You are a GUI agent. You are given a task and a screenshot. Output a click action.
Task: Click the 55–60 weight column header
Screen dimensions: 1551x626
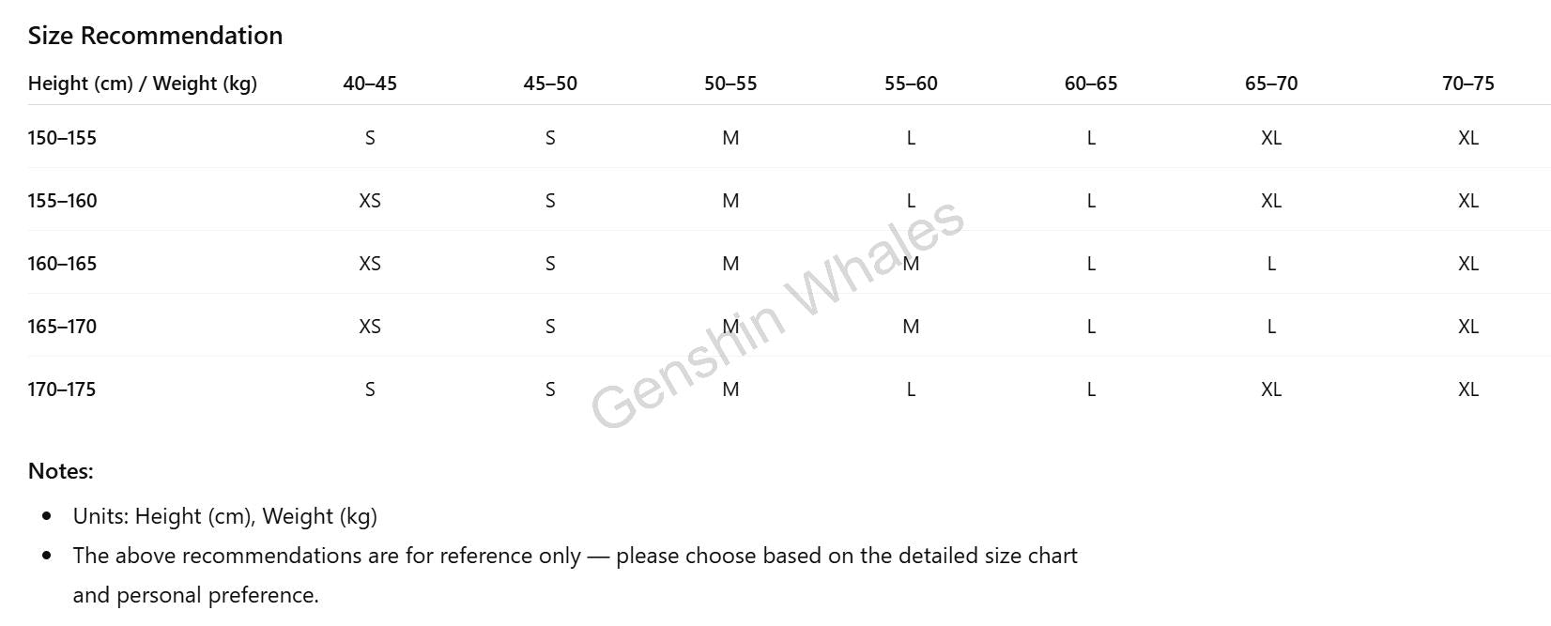(911, 84)
